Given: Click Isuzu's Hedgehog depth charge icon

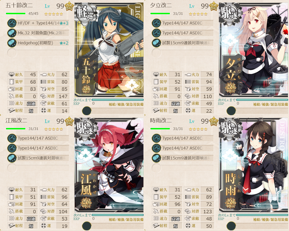Looking at the screenshot, I should click(12, 43).
